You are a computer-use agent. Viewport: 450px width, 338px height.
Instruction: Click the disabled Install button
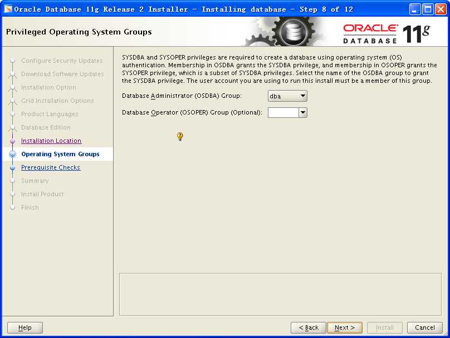[x=385, y=327]
